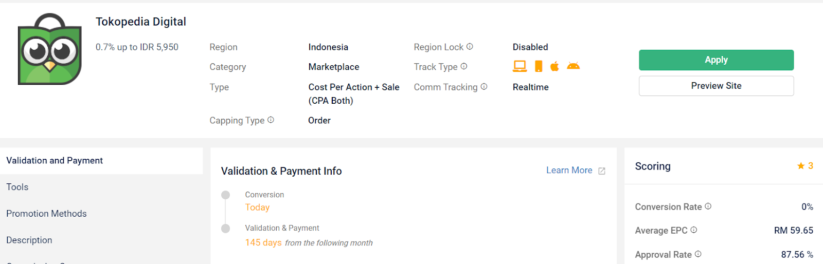
Task: Click the Capping Type info icon
Action: point(271,120)
